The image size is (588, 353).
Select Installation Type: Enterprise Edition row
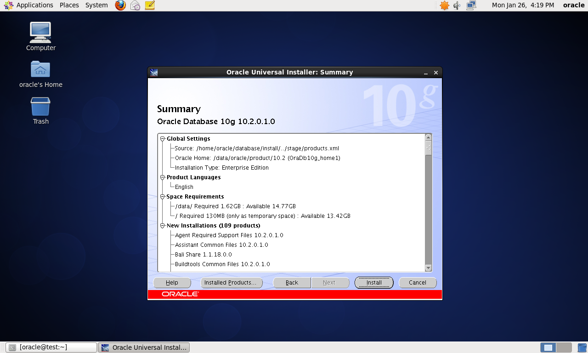pos(221,168)
